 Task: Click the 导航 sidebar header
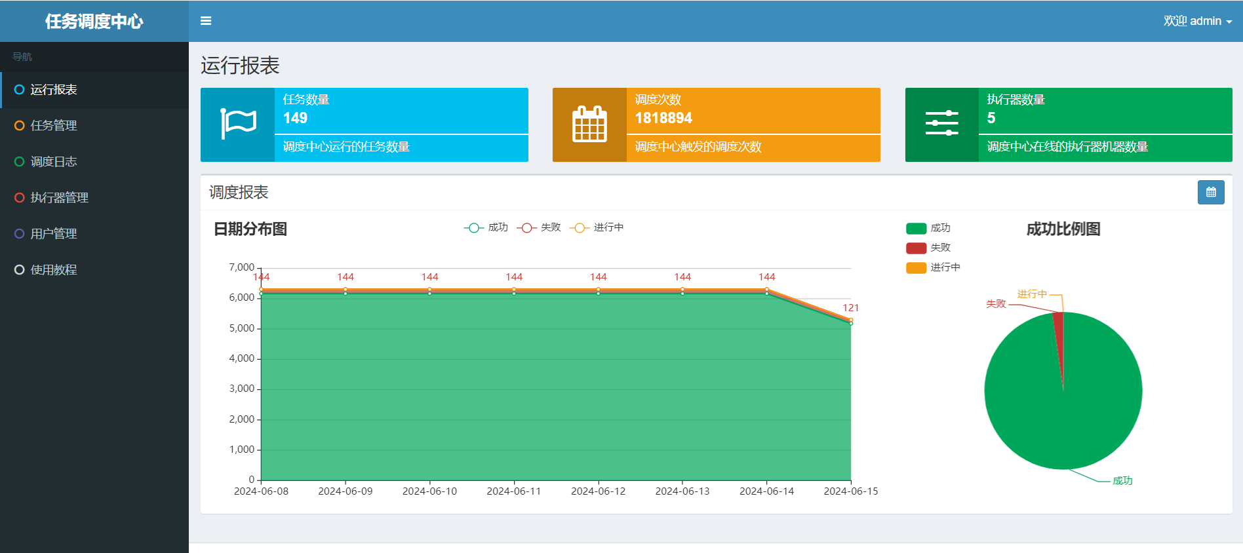click(22, 57)
